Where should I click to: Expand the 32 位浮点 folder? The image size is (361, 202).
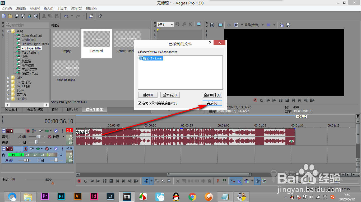8,82
